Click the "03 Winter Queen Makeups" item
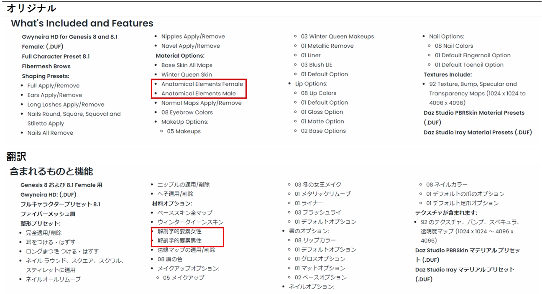542x294 pixels. click(x=337, y=37)
